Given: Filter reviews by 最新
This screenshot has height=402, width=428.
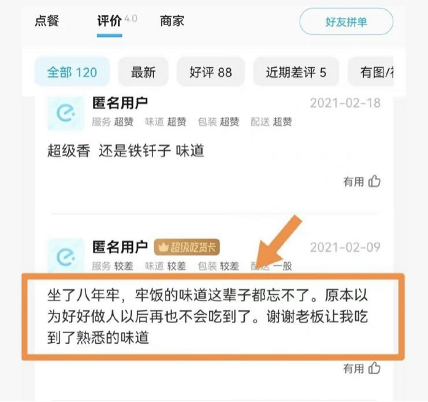Looking at the screenshot, I should tap(143, 72).
